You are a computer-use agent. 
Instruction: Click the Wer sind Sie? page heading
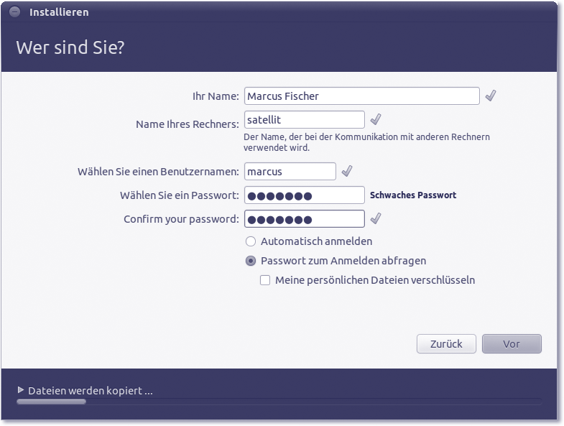pos(71,48)
